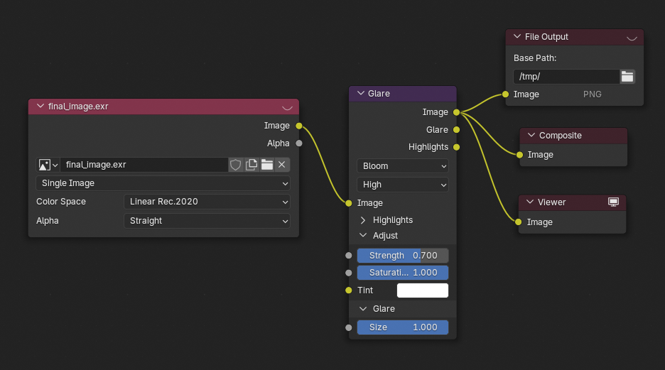Image resolution: width=665 pixels, height=370 pixels.
Task: Click the Base Path /tmp/ field
Action: pos(566,77)
